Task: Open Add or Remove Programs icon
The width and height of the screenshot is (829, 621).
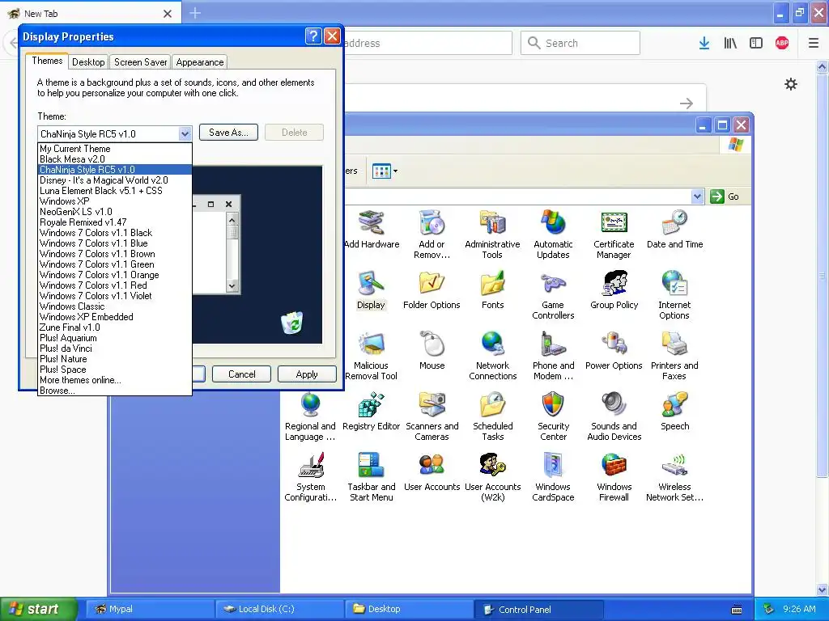Action: click(x=432, y=234)
